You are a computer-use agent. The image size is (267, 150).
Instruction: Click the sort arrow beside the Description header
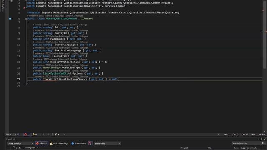(x=38, y=147)
